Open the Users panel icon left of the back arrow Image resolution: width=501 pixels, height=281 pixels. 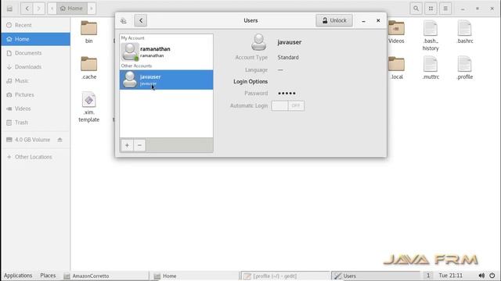point(124,21)
